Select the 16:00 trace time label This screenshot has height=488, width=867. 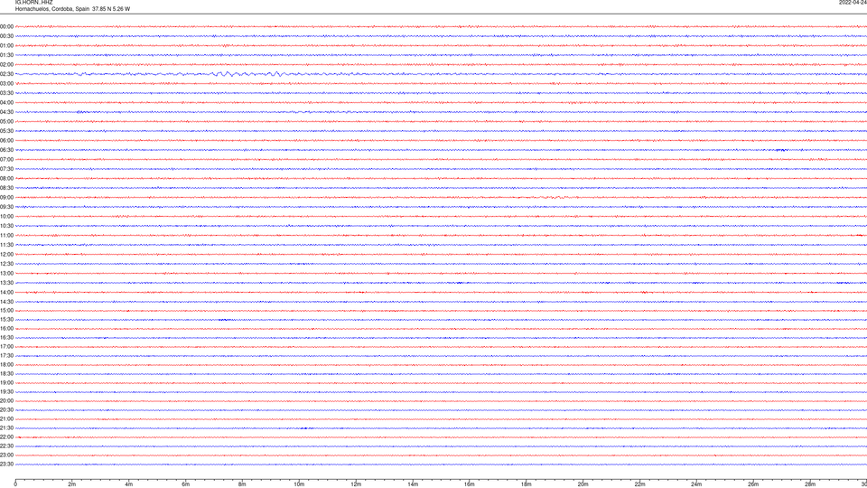[6, 329]
